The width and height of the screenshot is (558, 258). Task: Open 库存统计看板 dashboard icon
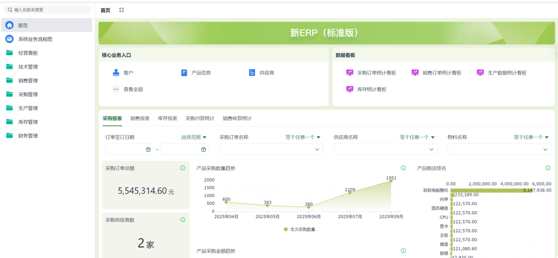click(350, 89)
